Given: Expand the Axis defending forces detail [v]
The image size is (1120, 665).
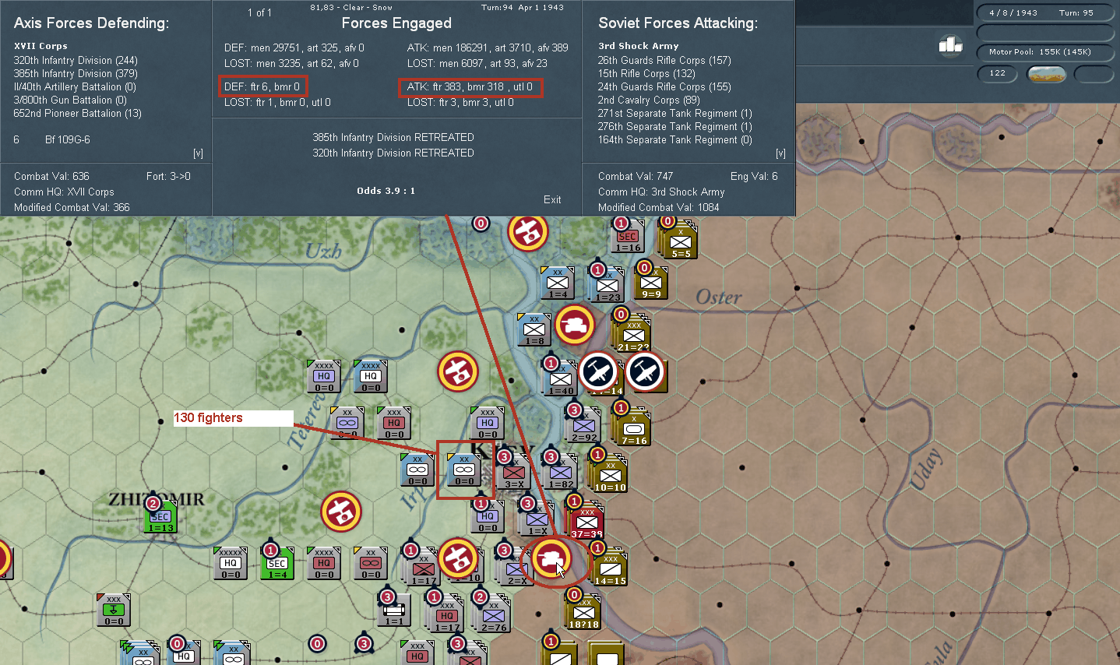Looking at the screenshot, I should click(x=198, y=153).
